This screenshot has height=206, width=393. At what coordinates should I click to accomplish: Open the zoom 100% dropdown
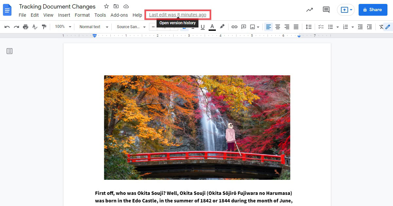click(x=63, y=27)
